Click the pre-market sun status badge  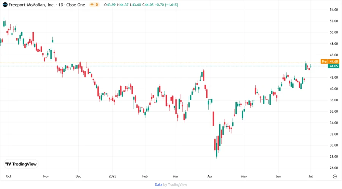pos(94,5)
